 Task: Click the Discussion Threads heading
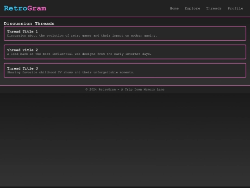coord(29,24)
